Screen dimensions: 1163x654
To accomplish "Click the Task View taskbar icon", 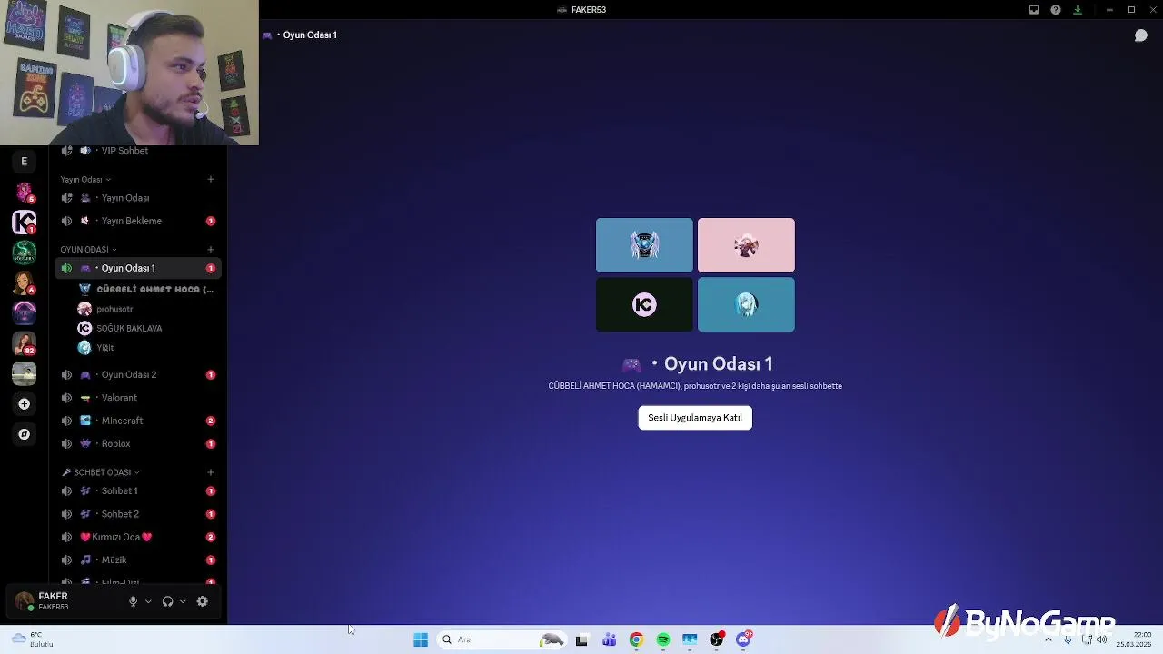I will (x=581, y=639).
